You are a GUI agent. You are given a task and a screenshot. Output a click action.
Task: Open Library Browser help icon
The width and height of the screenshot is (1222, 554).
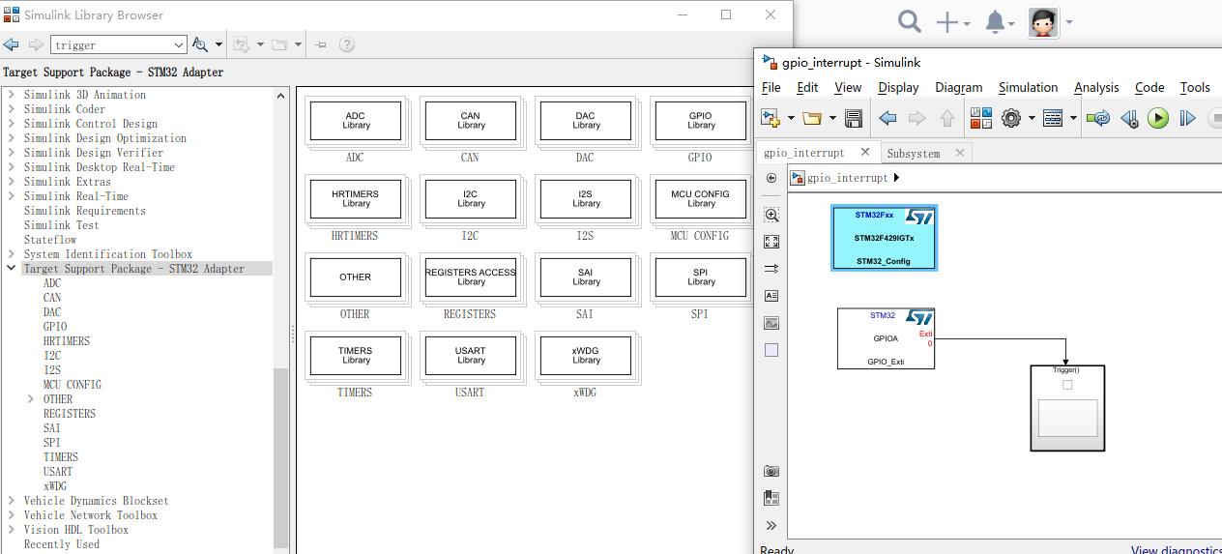click(x=347, y=44)
